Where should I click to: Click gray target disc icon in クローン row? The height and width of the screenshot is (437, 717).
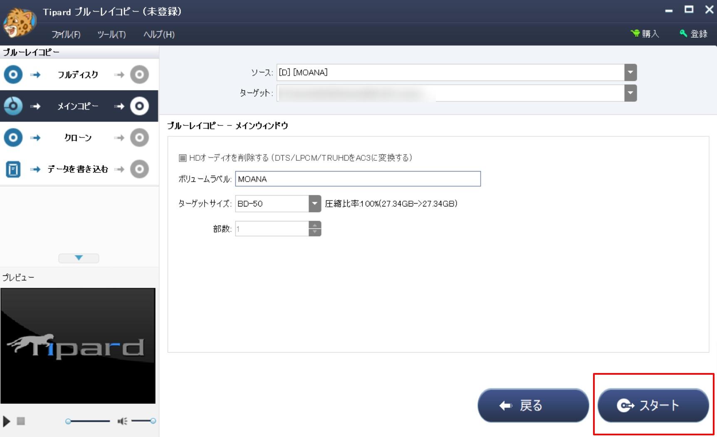coord(139,137)
